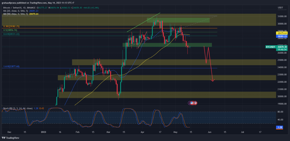
Task: Click the Apr label on time axis
Action: [x=143, y=132]
